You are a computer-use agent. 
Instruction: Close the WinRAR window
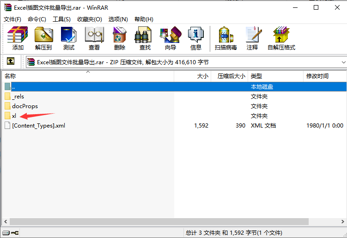pyautogui.click(x=337, y=7)
